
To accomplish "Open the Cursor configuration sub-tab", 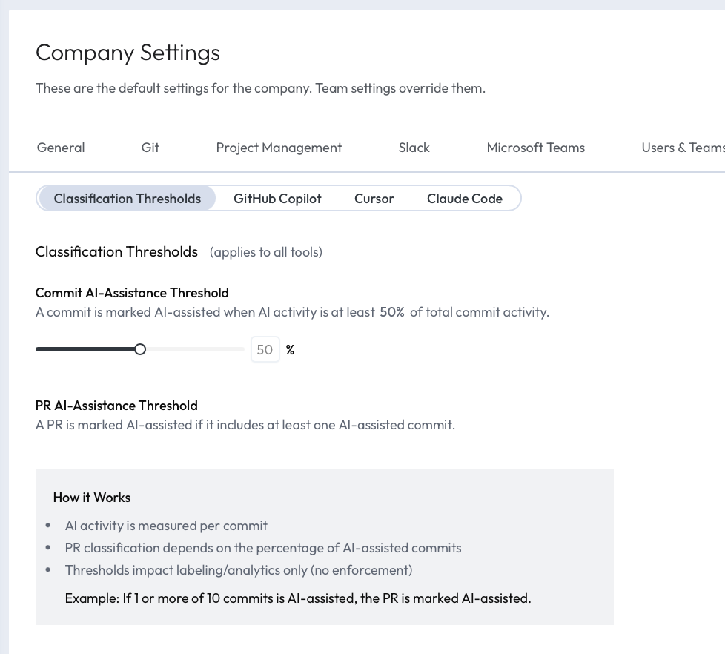I will 374,198.
